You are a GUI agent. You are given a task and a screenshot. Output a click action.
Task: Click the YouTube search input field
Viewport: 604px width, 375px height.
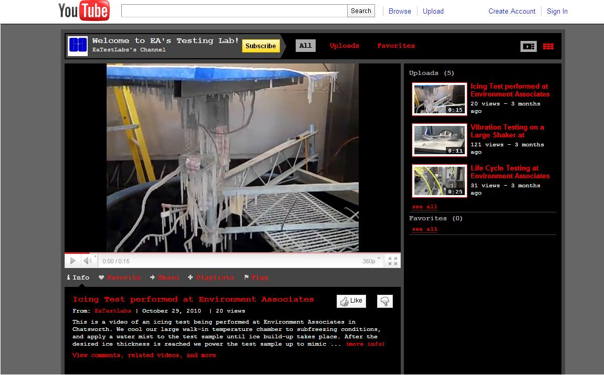[234, 11]
